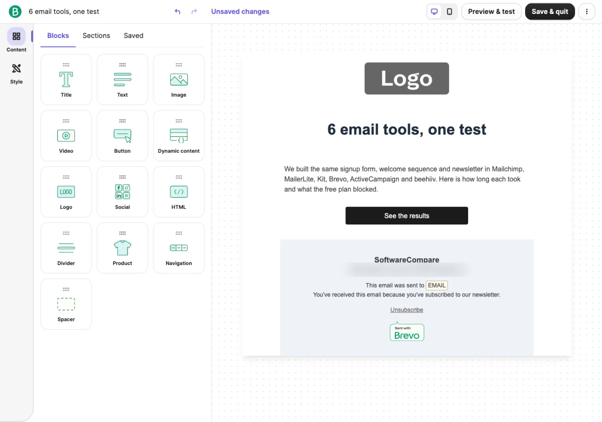Screen dimensions: 602x422
Task: Select SoftwareCompare footer heading
Action: point(407,260)
